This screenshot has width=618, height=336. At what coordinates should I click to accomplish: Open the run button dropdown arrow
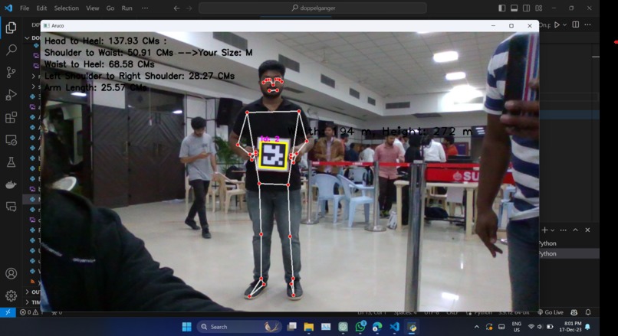point(565,24)
